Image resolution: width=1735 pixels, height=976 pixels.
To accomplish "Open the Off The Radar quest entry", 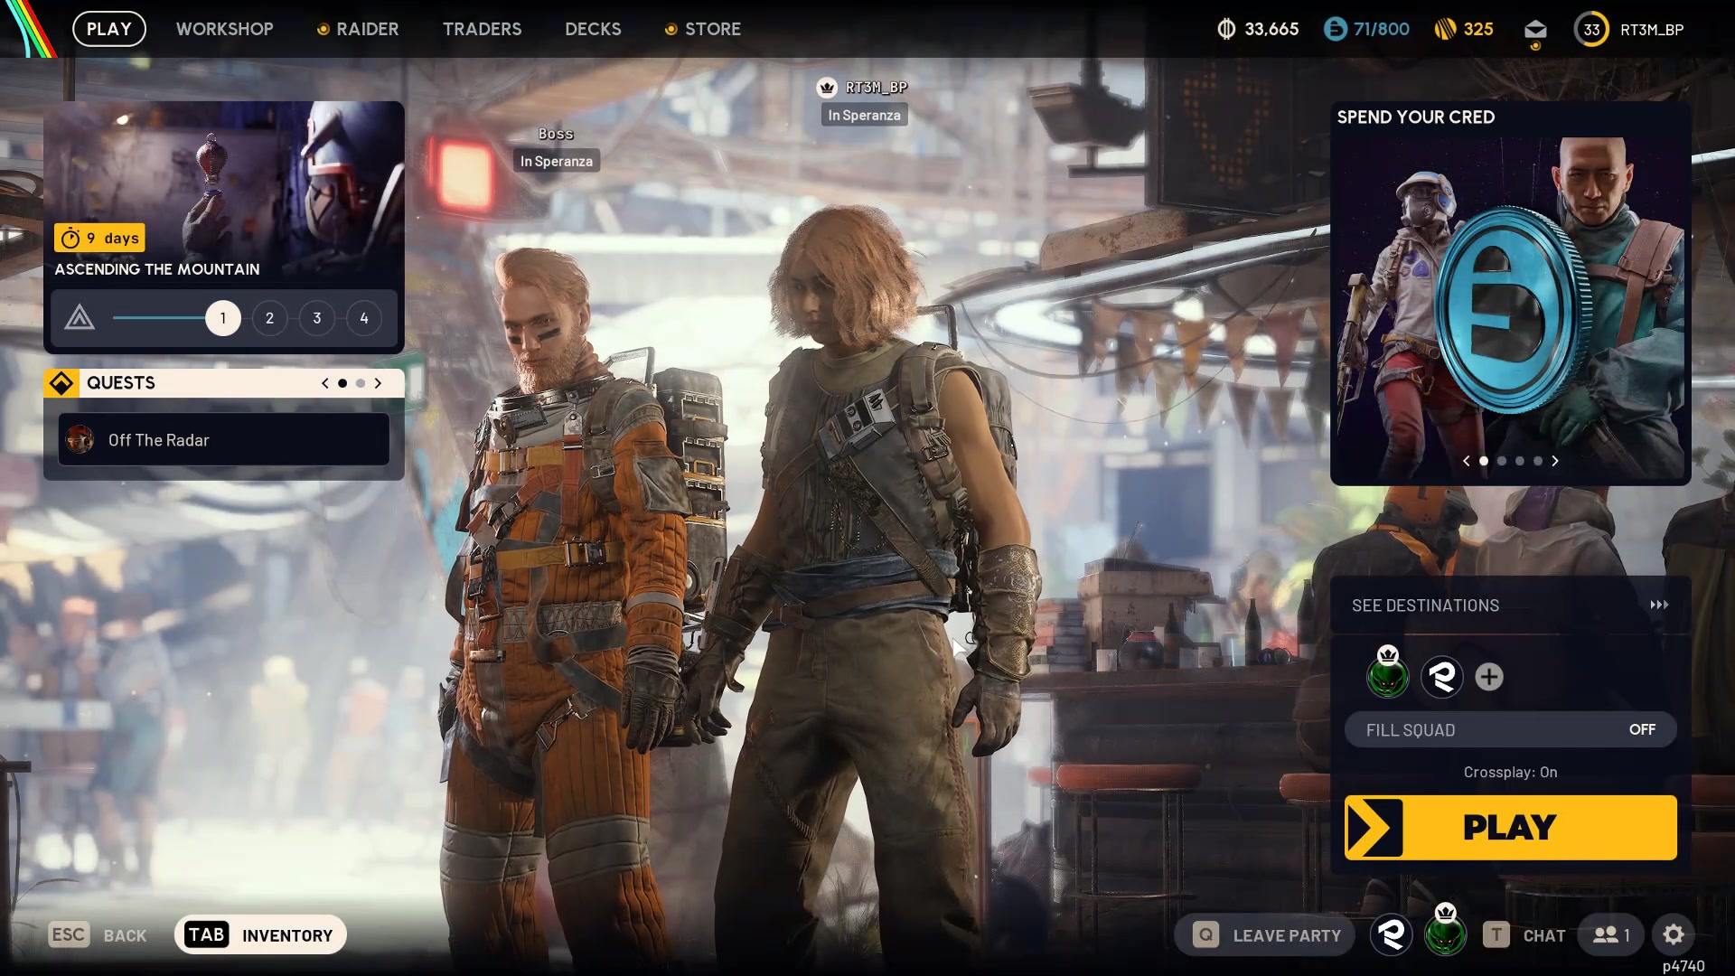I will pyautogui.click(x=224, y=440).
